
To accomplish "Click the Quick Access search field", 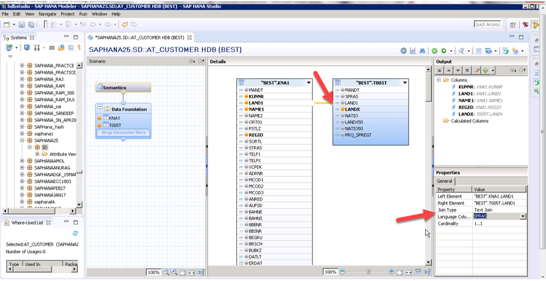I will click(487, 25).
